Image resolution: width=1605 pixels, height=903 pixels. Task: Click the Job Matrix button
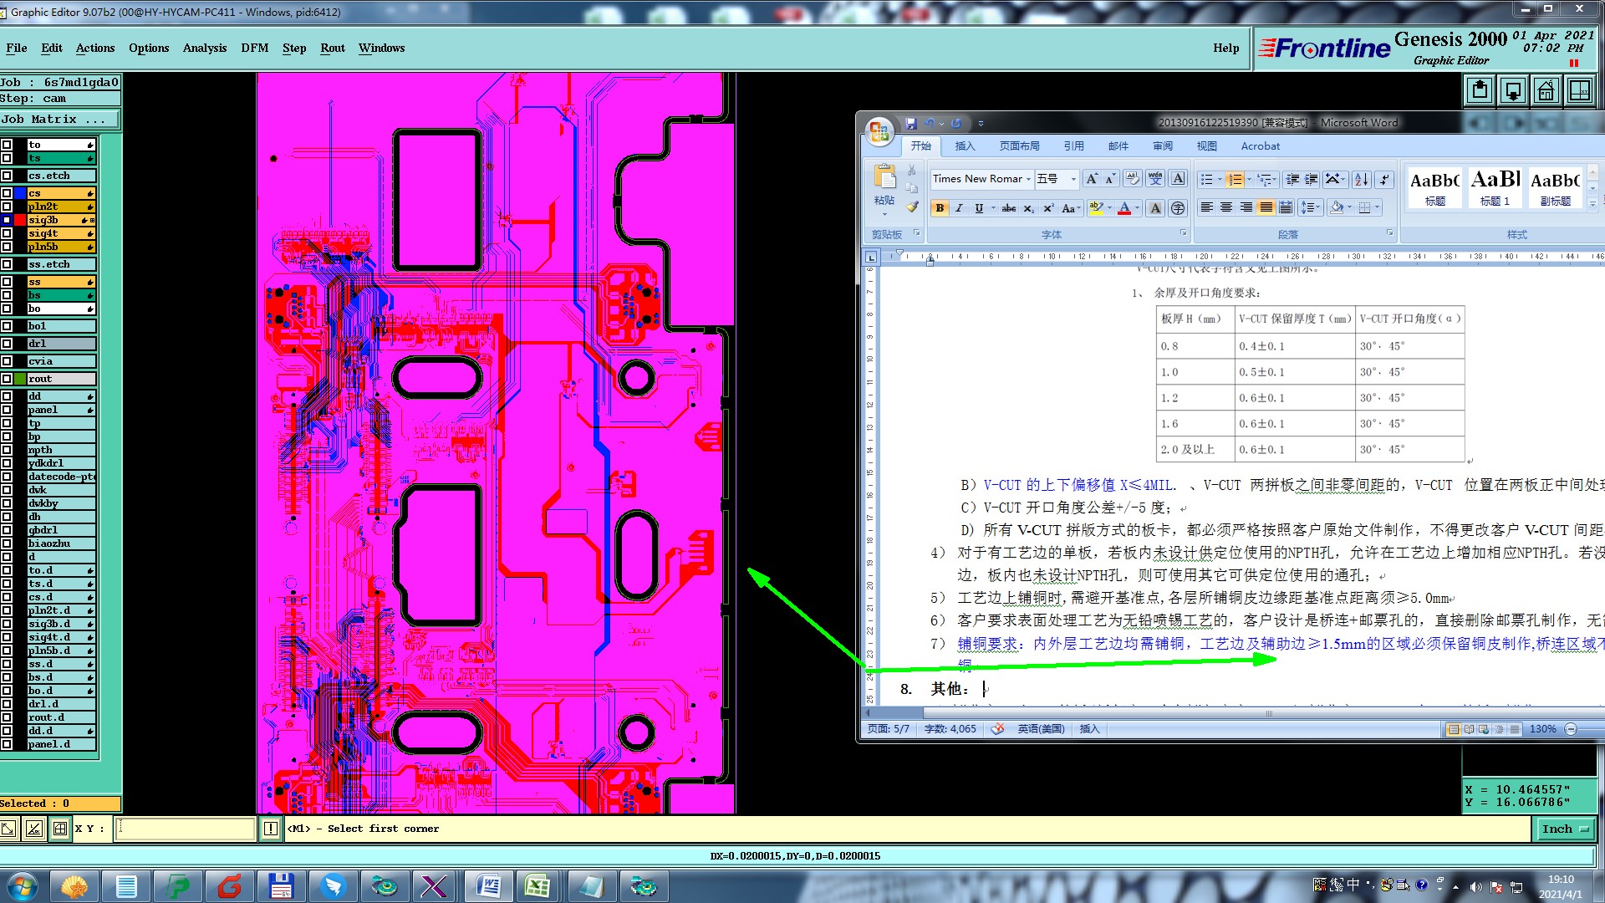coord(59,120)
